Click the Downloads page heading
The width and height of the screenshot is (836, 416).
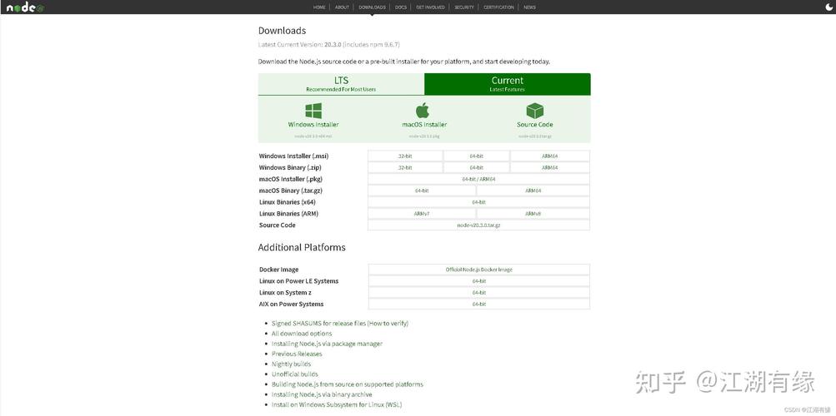[282, 31]
